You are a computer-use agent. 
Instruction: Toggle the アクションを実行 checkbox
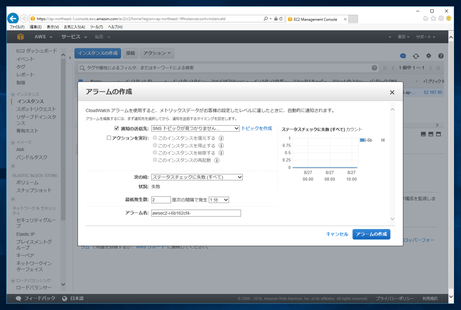(109, 138)
